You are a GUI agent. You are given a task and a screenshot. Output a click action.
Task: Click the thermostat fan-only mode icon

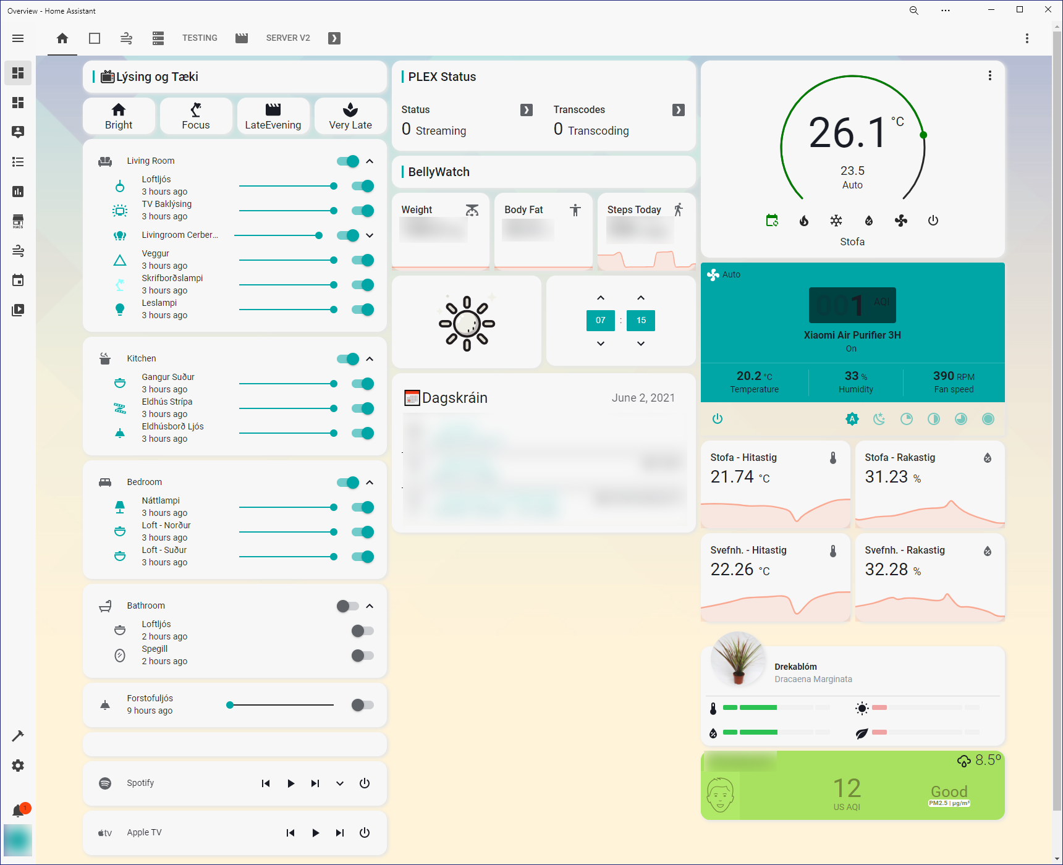tap(901, 221)
